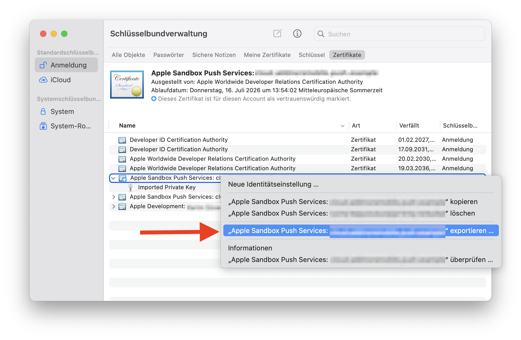Choose the kopieren context menu entry

tap(361, 202)
